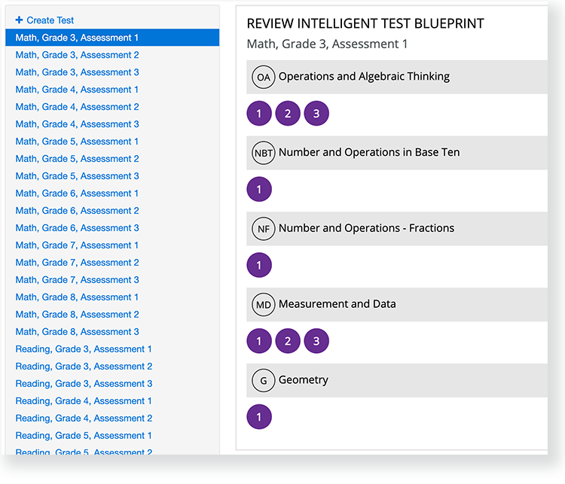Open Math, Grade 8, Assessment 3
This screenshot has height=484, width=565.
click(77, 332)
